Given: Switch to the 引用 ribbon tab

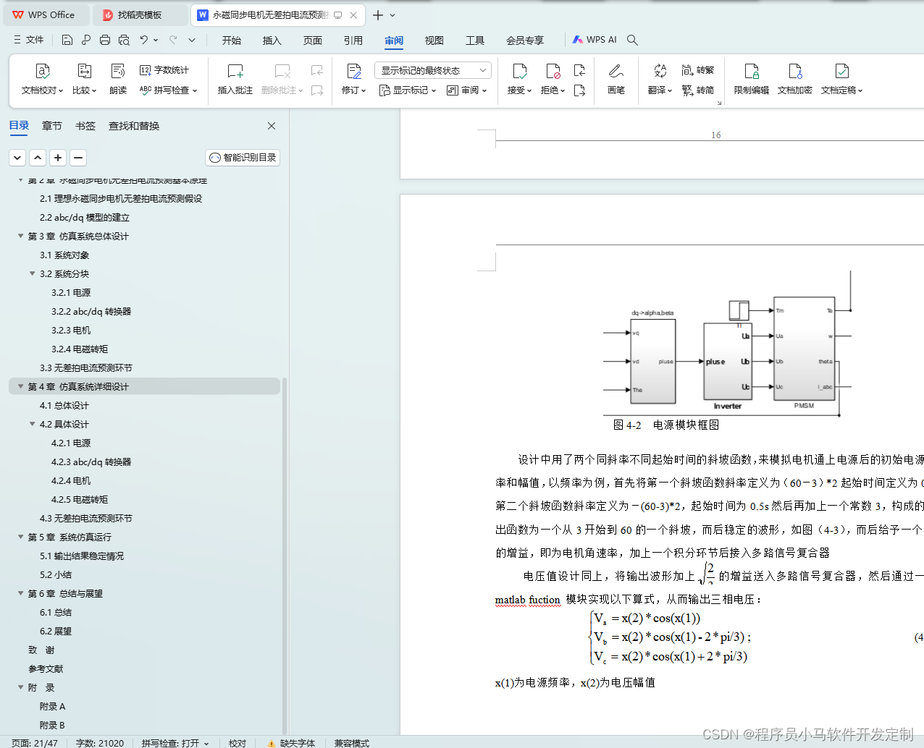Looking at the screenshot, I should tap(353, 41).
